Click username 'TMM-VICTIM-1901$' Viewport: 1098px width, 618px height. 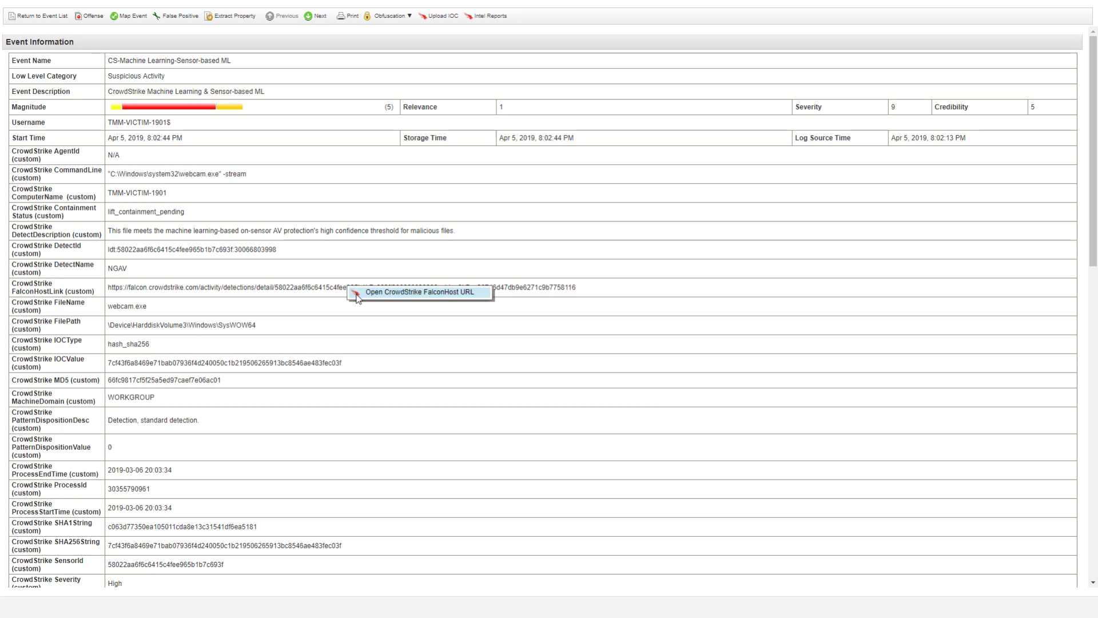coord(139,122)
